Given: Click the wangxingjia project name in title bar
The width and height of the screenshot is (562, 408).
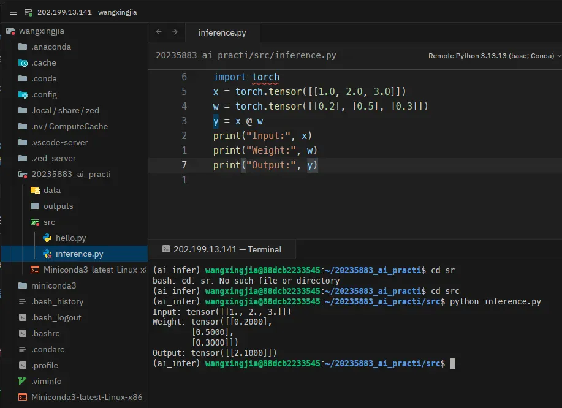Looking at the screenshot, I should tap(118, 12).
